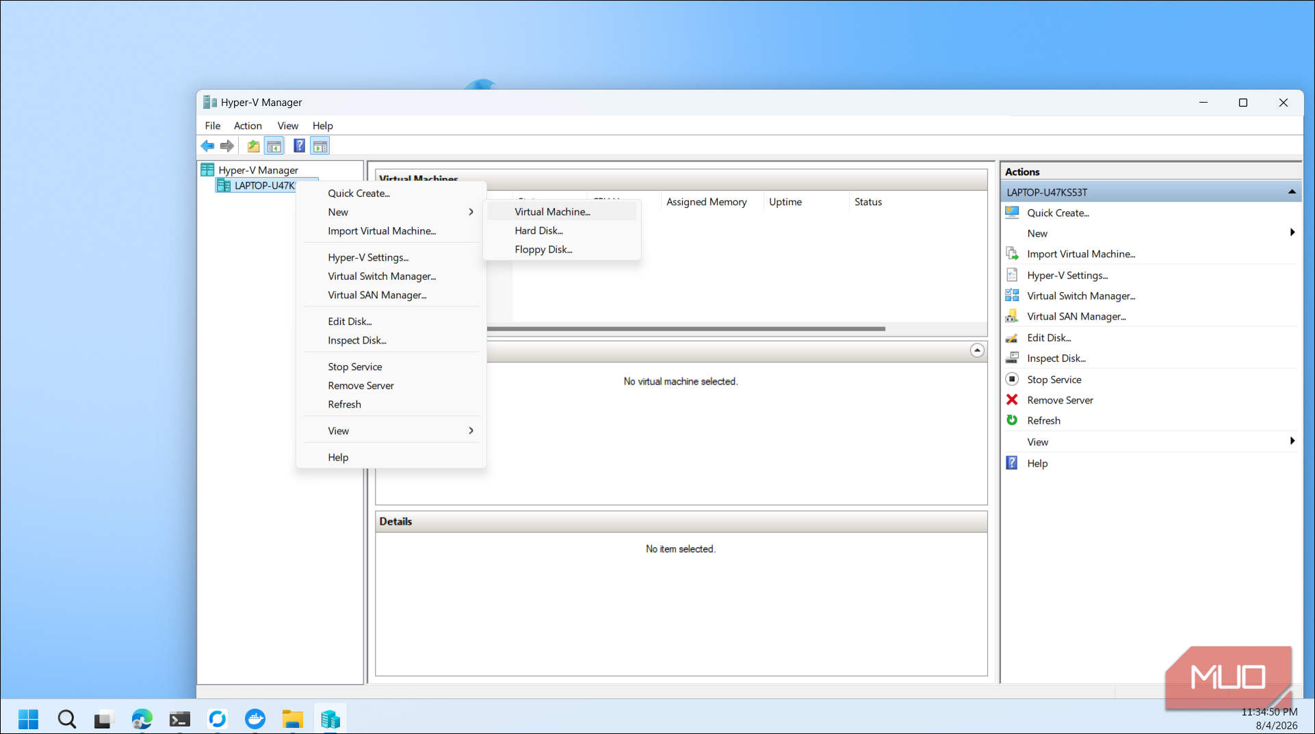
Task: Expand the New submenu arrow in context menu
Action: coord(471,212)
